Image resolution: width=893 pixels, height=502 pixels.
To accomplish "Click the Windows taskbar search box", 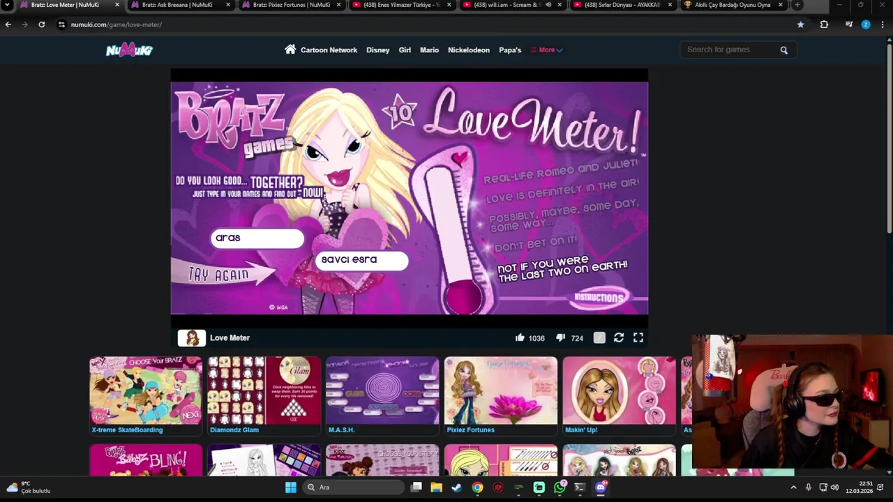I will point(352,487).
